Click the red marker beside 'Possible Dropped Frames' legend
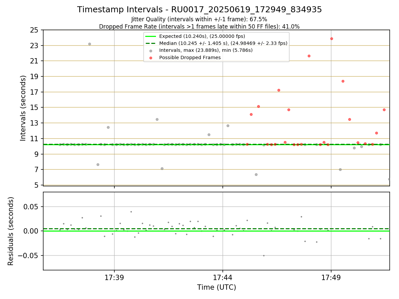Image resolution: width=399 pixels, height=299 pixels. [151, 58]
